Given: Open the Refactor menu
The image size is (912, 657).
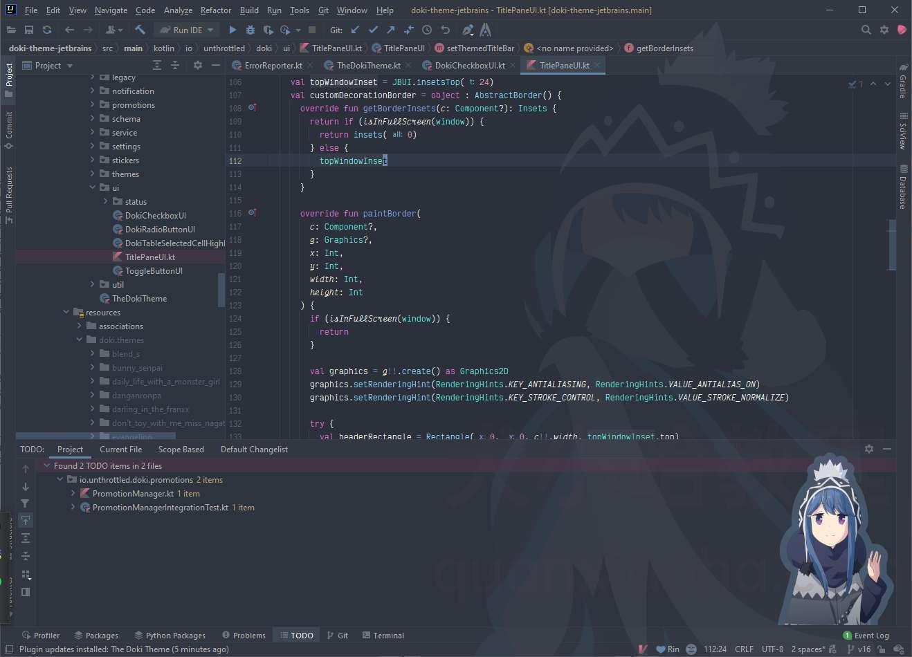Looking at the screenshot, I should [216, 10].
